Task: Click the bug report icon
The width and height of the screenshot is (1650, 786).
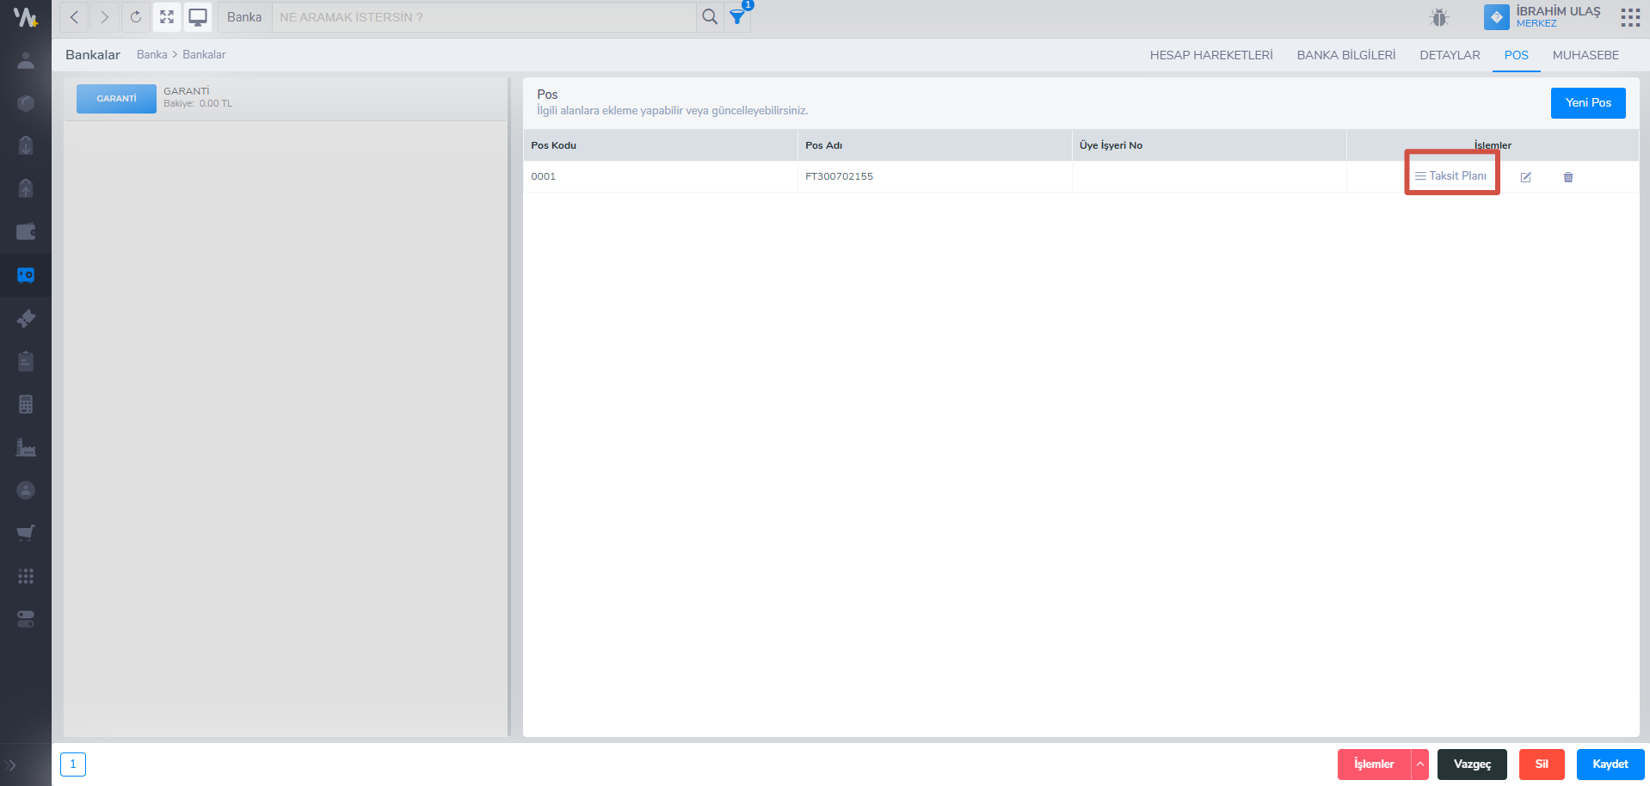Action: point(1439,17)
